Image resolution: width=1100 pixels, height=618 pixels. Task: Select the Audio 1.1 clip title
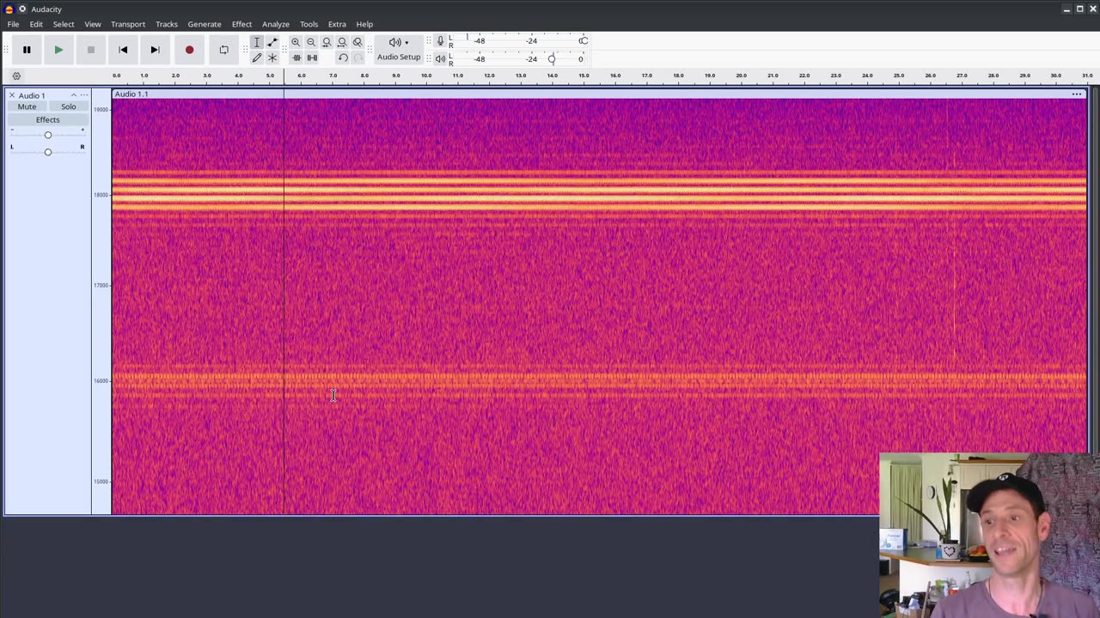(131, 94)
